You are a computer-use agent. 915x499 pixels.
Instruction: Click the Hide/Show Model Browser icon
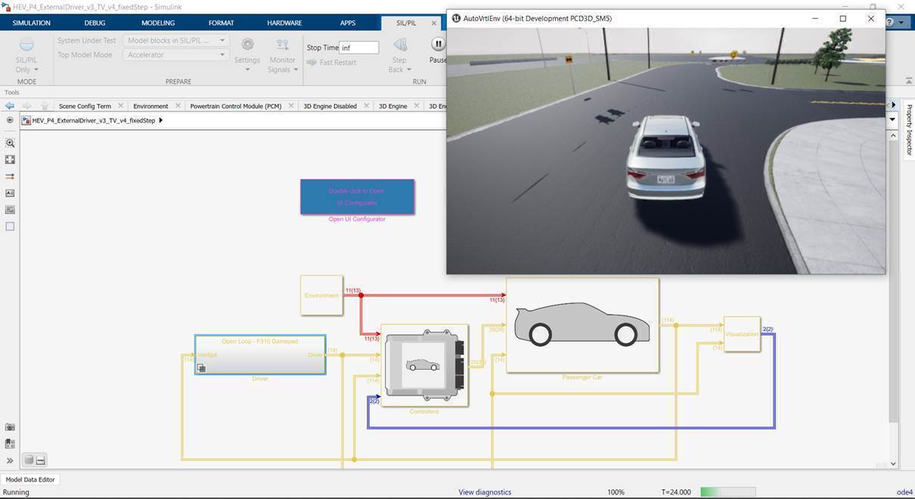click(10, 120)
